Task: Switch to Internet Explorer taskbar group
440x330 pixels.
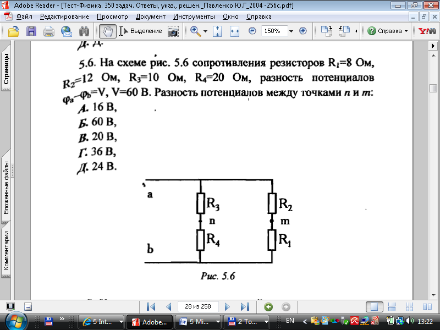Action: [101, 322]
